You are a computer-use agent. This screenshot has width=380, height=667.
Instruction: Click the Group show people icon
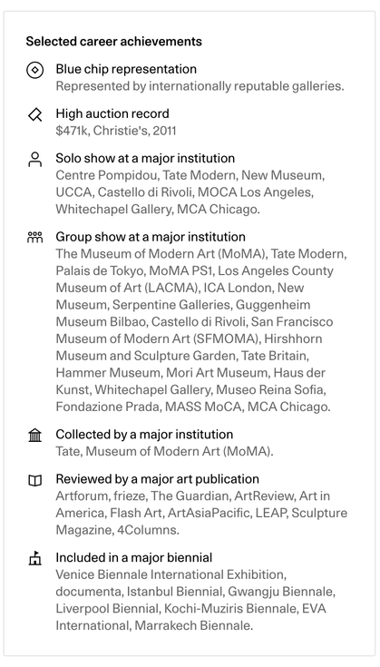point(34,238)
